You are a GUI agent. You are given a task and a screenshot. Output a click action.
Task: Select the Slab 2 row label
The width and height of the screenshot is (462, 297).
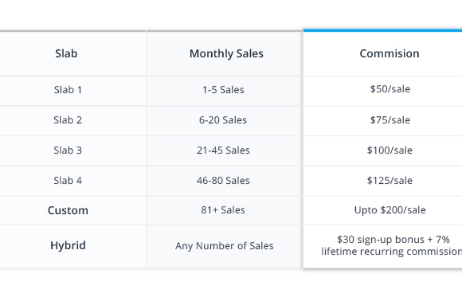point(68,120)
